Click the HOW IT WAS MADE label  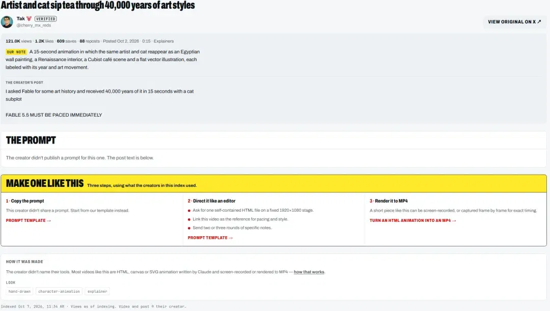24,262
